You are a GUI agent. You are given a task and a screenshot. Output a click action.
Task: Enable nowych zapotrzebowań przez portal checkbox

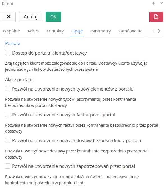click(x=8, y=166)
